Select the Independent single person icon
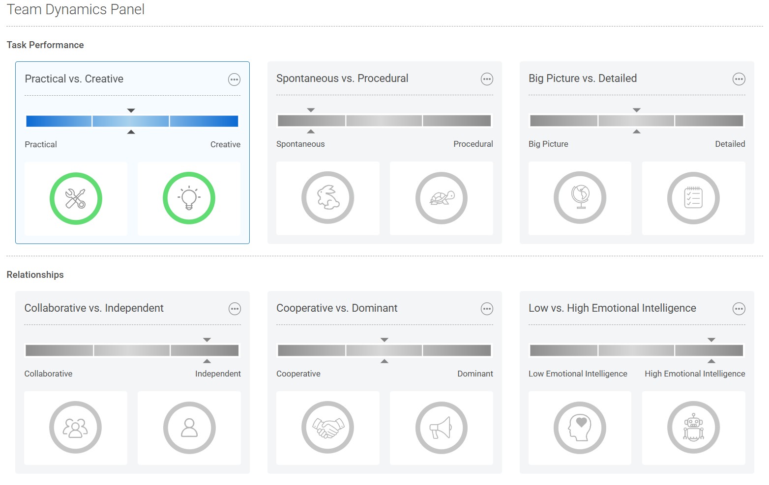Viewport: 769px width, 485px height. pyautogui.click(x=189, y=428)
